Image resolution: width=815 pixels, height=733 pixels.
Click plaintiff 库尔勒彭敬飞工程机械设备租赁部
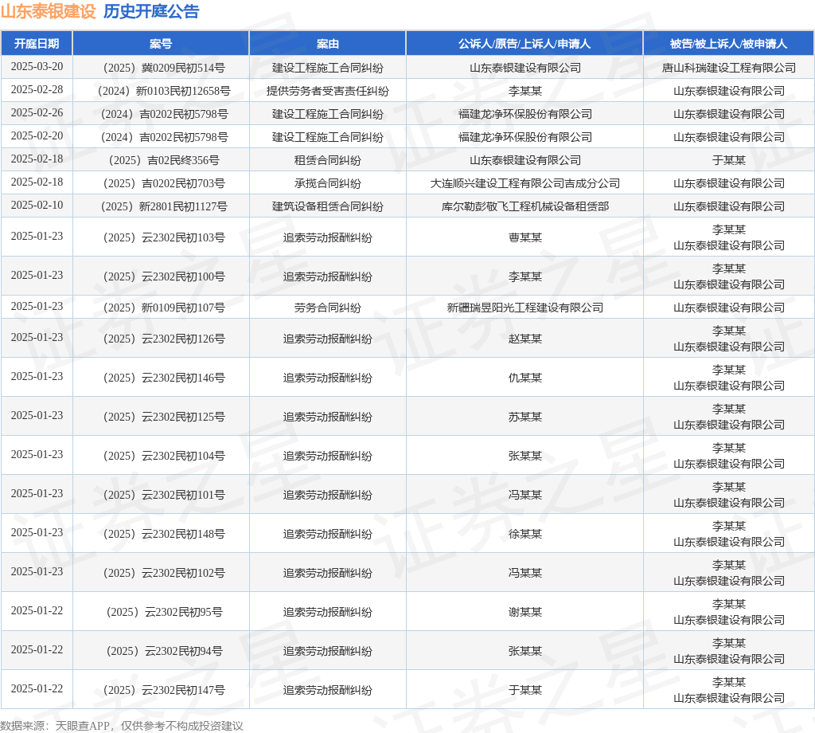(x=525, y=206)
